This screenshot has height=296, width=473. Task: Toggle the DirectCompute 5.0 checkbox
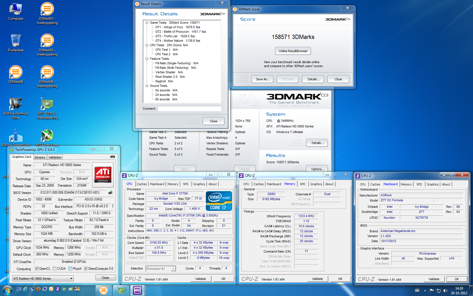tap(86, 269)
